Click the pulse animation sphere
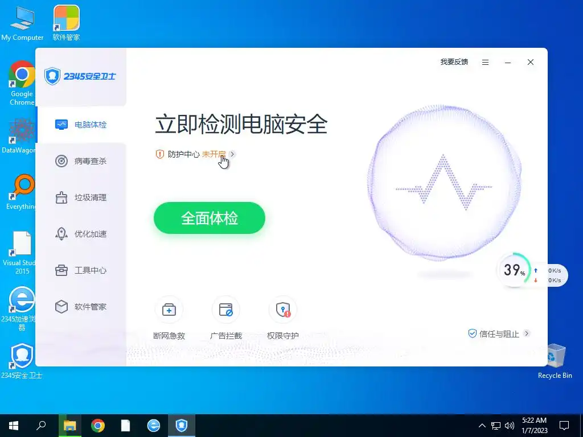583x437 pixels. (444, 183)
